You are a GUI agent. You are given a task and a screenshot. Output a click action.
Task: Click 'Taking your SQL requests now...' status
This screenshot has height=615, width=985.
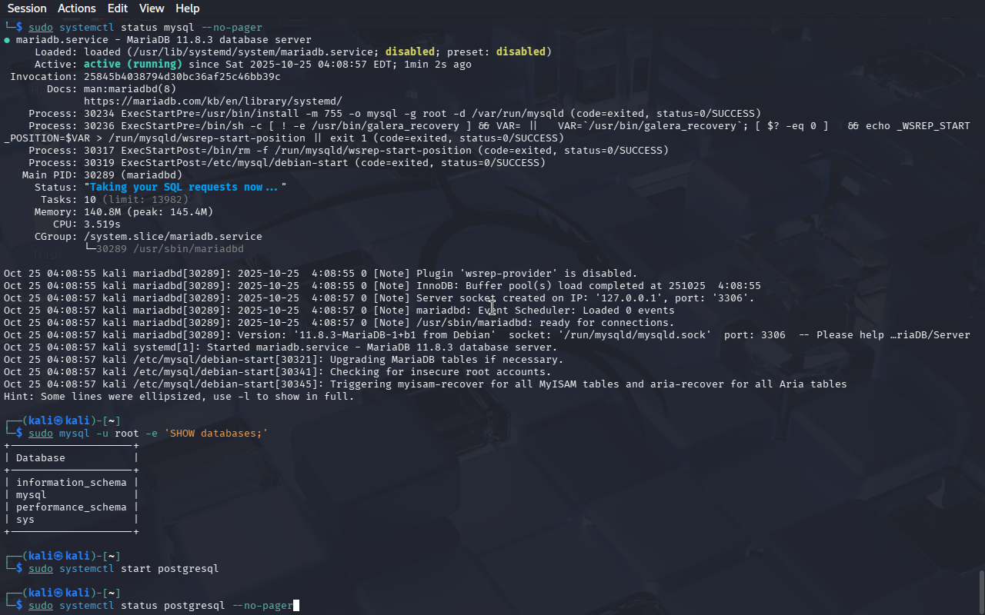click(185, 188)
